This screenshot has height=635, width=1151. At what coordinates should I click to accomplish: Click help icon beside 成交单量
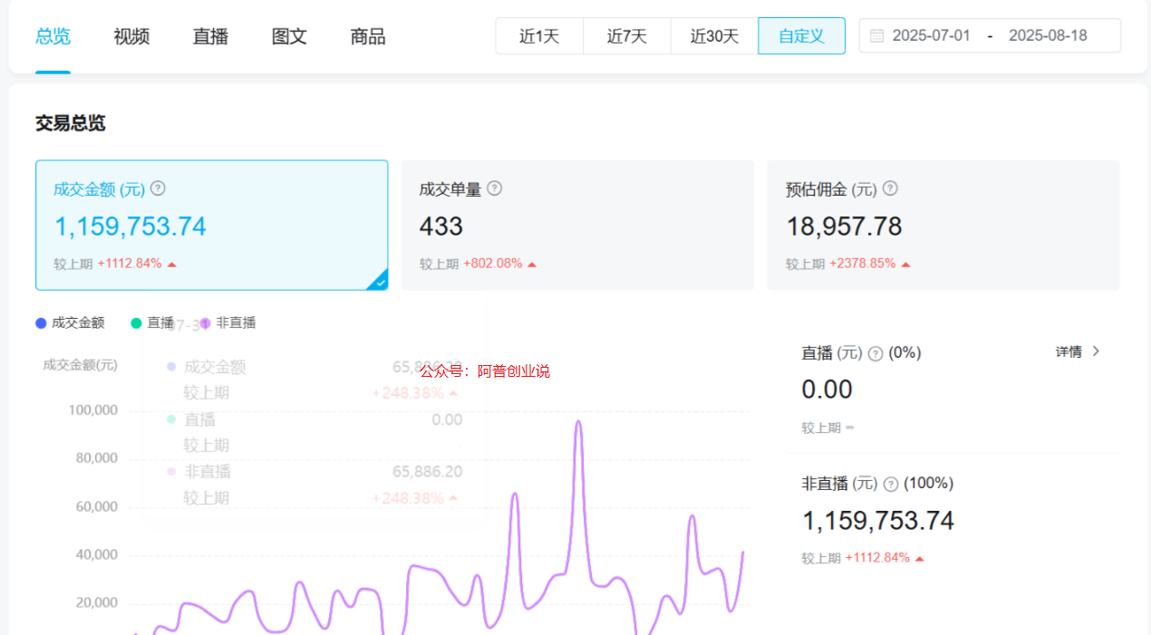[x=494, y=188]
